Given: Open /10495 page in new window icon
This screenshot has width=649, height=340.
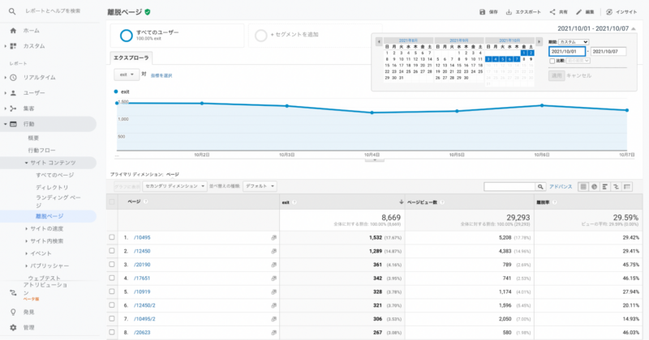Looking at the screenshot, I should [x=273, y=237].
